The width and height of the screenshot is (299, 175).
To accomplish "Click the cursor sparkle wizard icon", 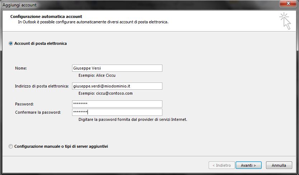I will 285,21.
